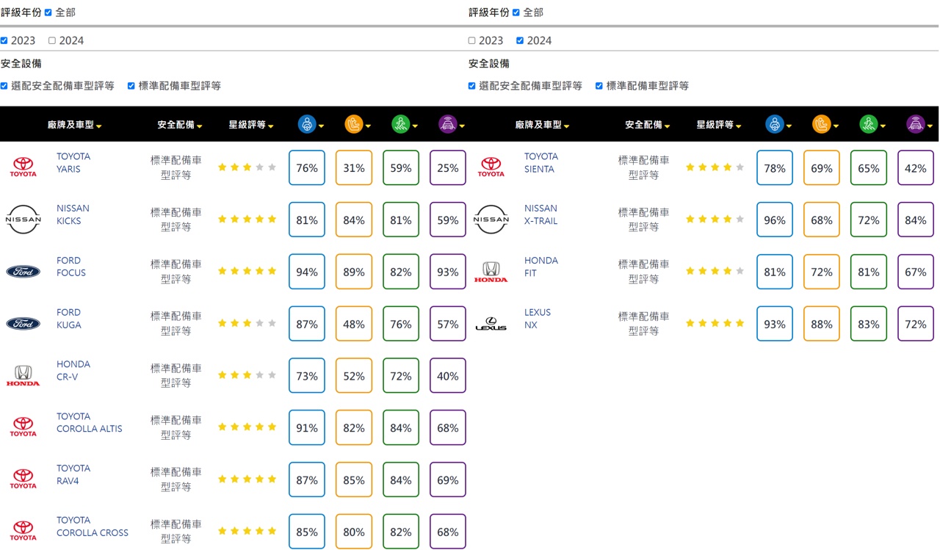Sort left table by 廠牌及車型 arrow
This screenshot has height=550, width=940.
click(x=99, y=126)
